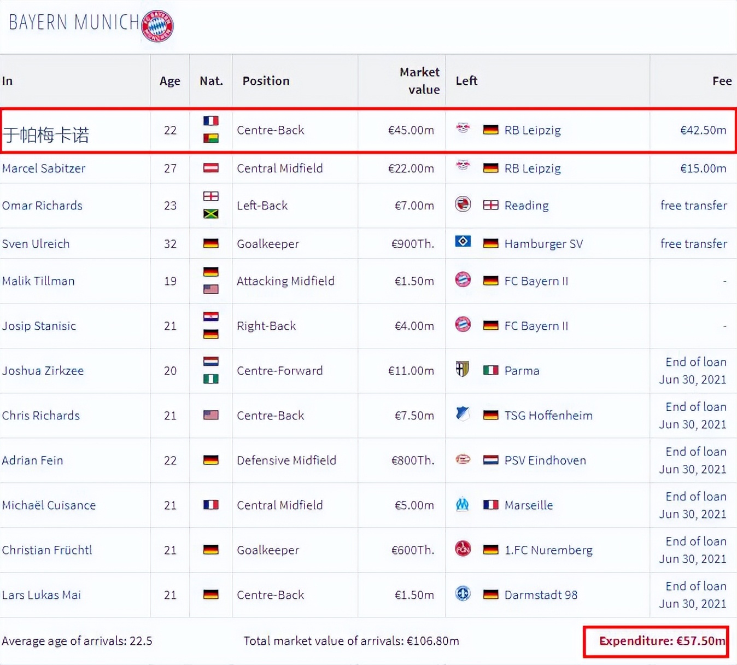Click the French flag next to Marseille
This screenshot has width=737, height=665.
[491, 505]
